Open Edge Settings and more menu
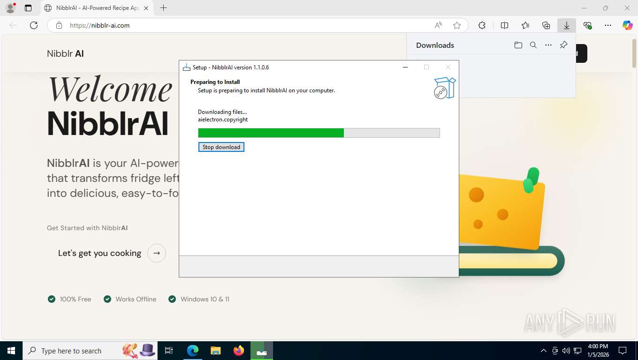Image resolution: width=638 pixels, height=360 pixels. [x=608, y=25]
